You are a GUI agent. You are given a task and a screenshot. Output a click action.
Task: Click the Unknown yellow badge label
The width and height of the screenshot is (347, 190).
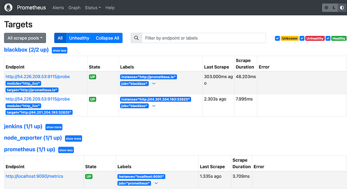289,38
